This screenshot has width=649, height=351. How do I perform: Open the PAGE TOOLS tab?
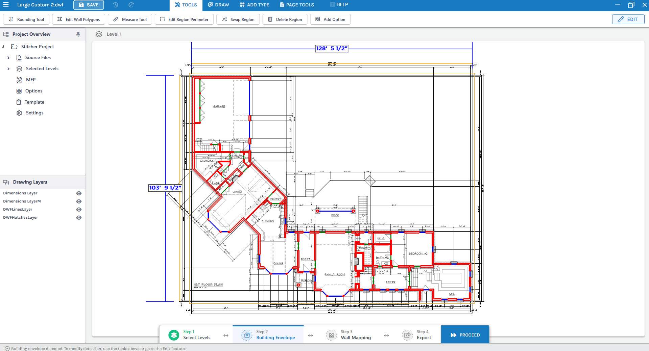pyautogui.click(x=297, y=5)
